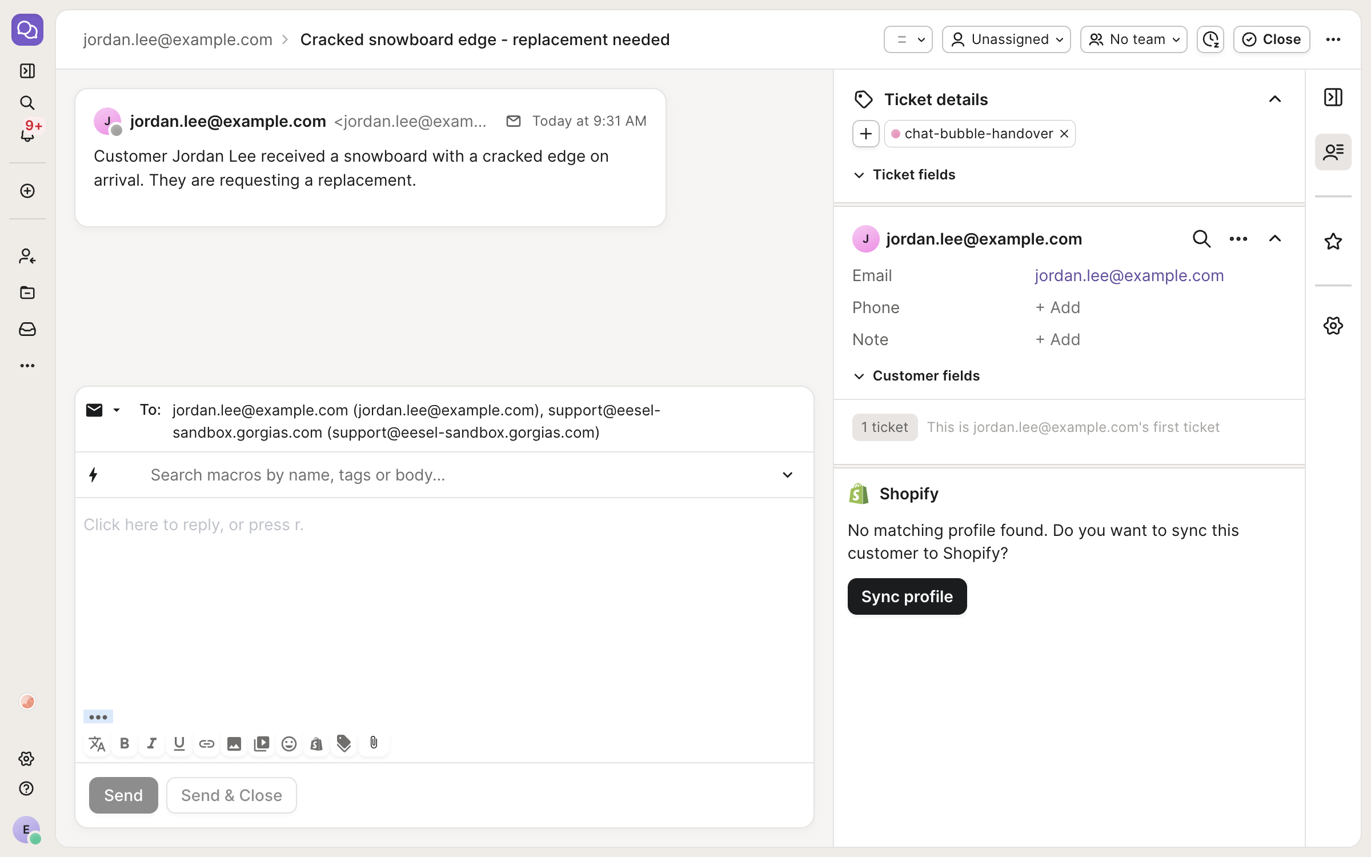Click the Gorgias chat logo icon
The width and height of the screenshot is (1371, 857).
pos(27,30)
